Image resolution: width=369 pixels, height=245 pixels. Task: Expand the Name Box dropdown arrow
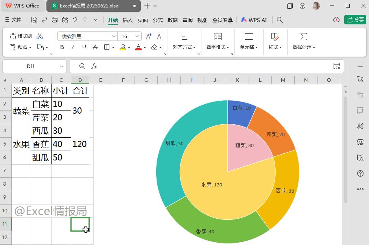point(62,66)
